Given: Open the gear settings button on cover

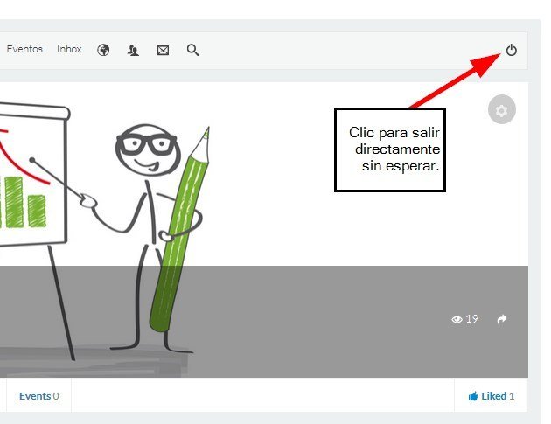Looking at the screenshot, I should click(x=502, y=109).
